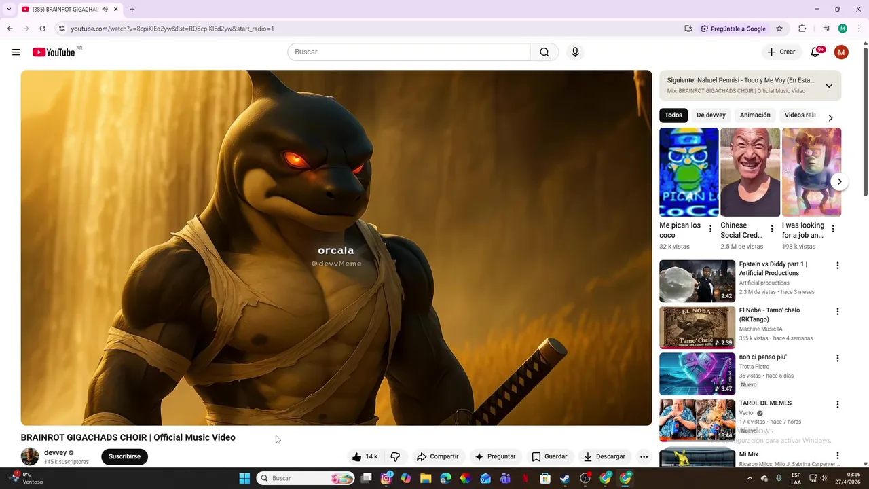Click Pregúntale a Google lens button
This screenshot has width=869, height=489.
(734, 29)
